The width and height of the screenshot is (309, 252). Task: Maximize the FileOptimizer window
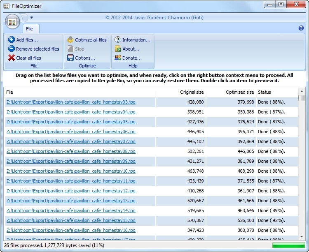[x=281, y=5]
